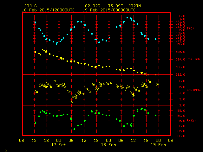Select the 5.0 wind speed tick label
The image size is (203, 152).
click(182, 87)
